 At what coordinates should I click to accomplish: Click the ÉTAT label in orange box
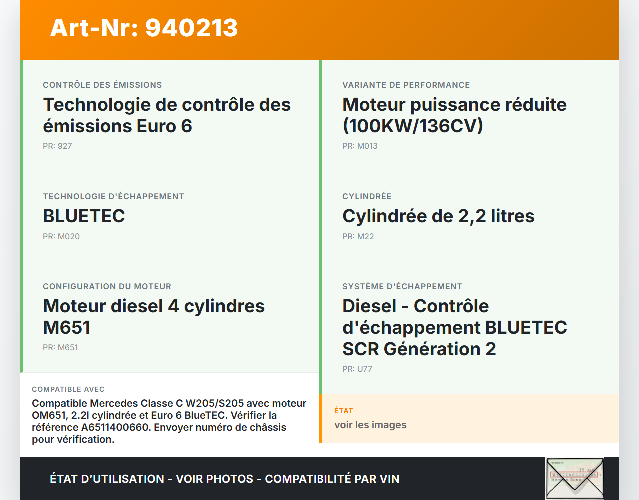343,411
